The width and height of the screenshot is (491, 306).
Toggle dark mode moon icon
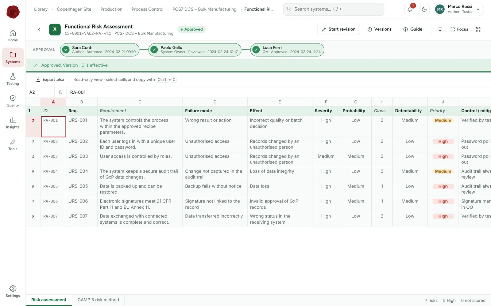424,9
